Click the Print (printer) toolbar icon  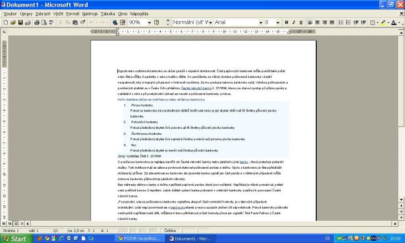click(x=37, y=22)
